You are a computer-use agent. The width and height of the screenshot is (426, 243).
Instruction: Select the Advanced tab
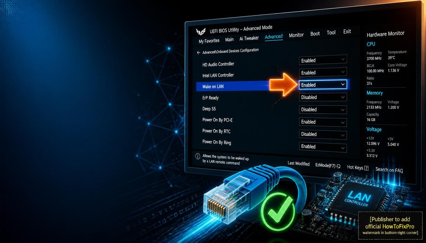(x=274, y=36)
